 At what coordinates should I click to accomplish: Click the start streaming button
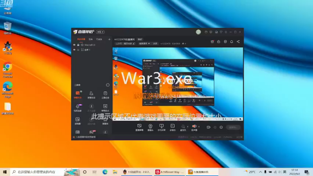(233, 128)
